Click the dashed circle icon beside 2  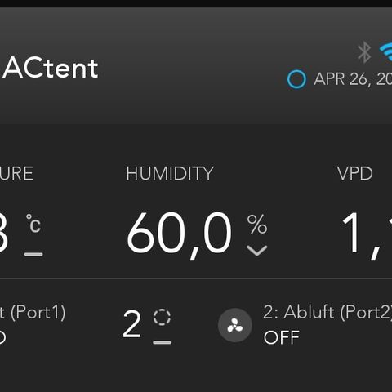162,317
